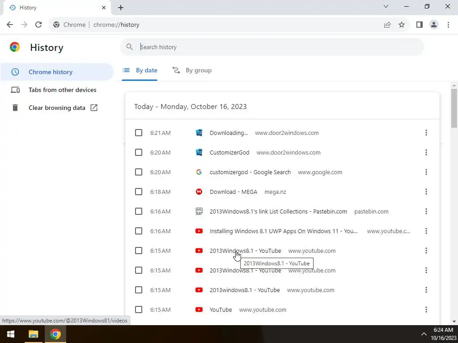Screen dimensions: 458x343
Task: Check the CustomizerGod 6:20 AM entry
Action: [x=139, y=153]
